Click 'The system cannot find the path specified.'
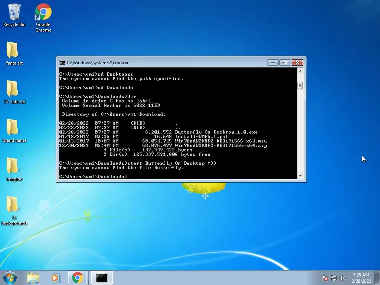The height and width of the screenshot is (285, 380). click(121, 79)
